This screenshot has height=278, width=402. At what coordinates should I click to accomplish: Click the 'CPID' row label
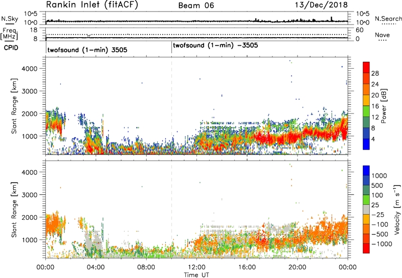pos(11,48)
